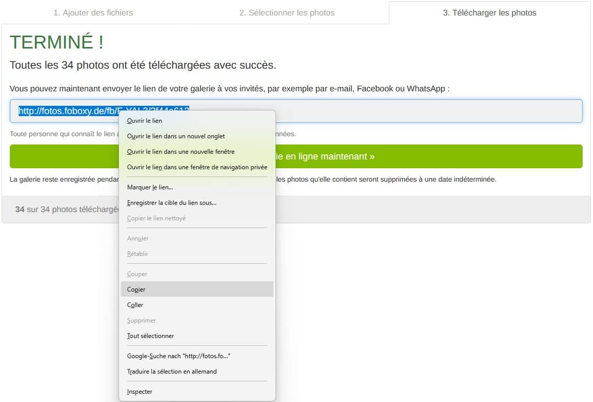Open the 'Sélectionner les photos' tab
The height and width of the screenshot is (402, 593).
click(286, 13)
